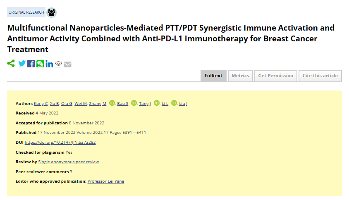Share article on Reddit
Image resolution: width=349 pixels, height=200 pixels.
[x=59, y=64]
